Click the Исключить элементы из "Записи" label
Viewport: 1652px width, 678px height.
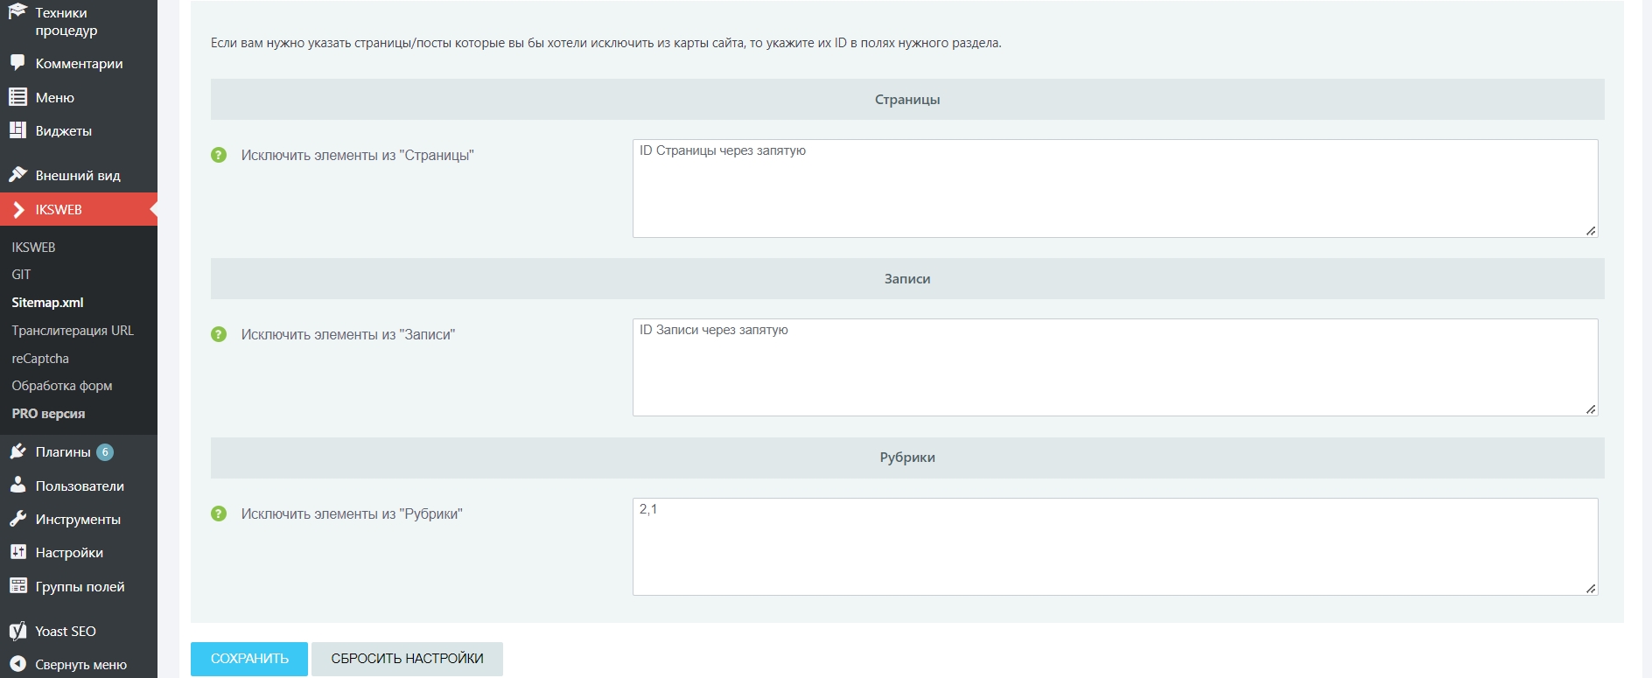[348, 334]
